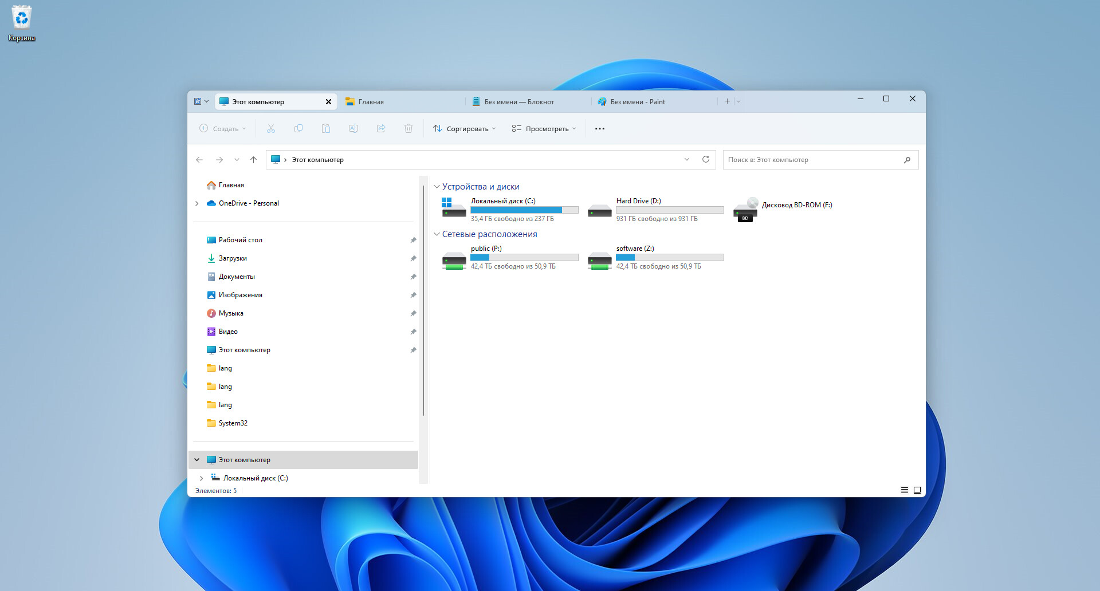Switch to the Без имени - Paint tab

click(x=637, y=102)
